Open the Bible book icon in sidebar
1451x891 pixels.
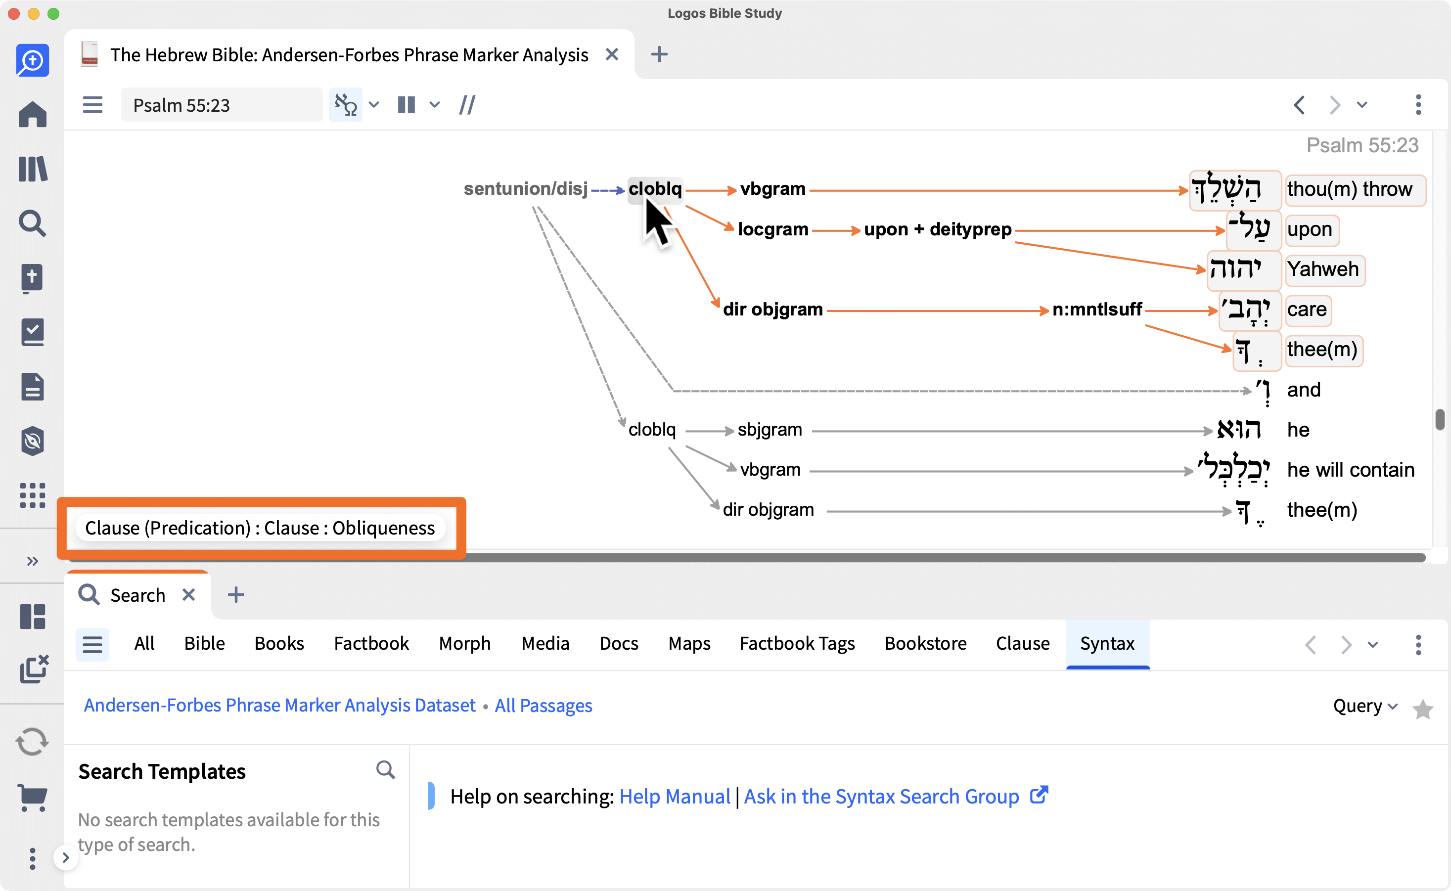(x=33, y=278)
